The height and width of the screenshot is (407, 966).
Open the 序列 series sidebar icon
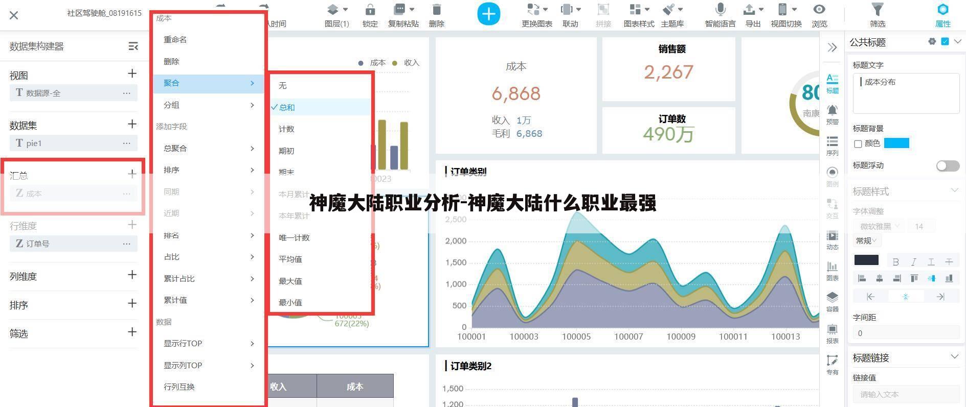point(832,146)
